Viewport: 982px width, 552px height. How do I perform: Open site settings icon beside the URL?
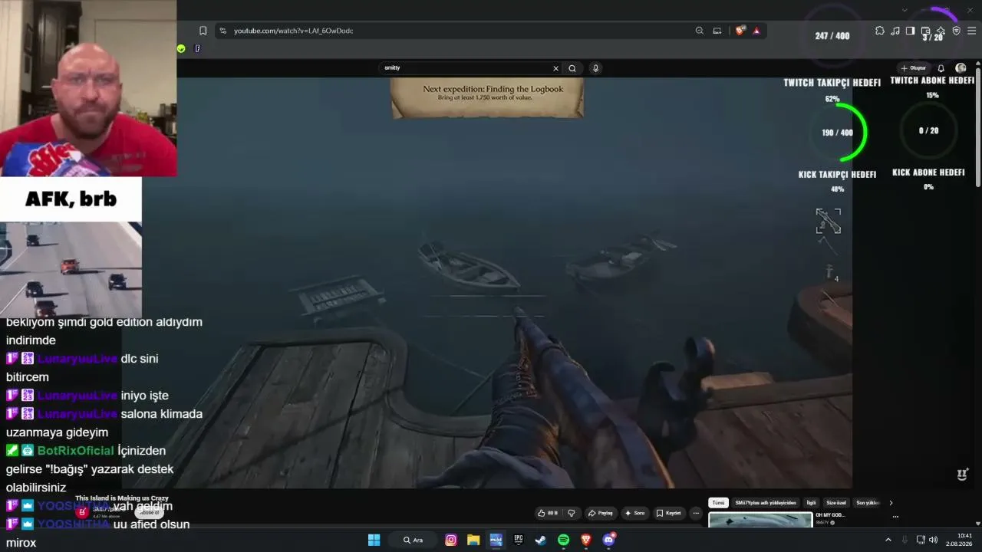click(x=222, y=31)
